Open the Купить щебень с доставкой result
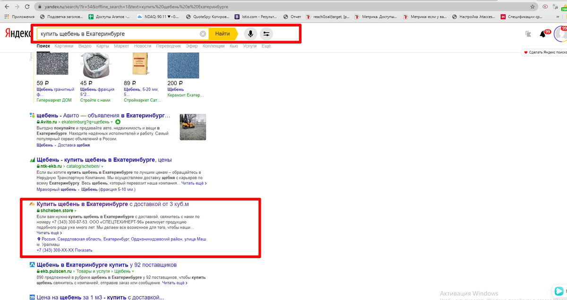The height and width of the screenshot is (300, 567). 113,204
